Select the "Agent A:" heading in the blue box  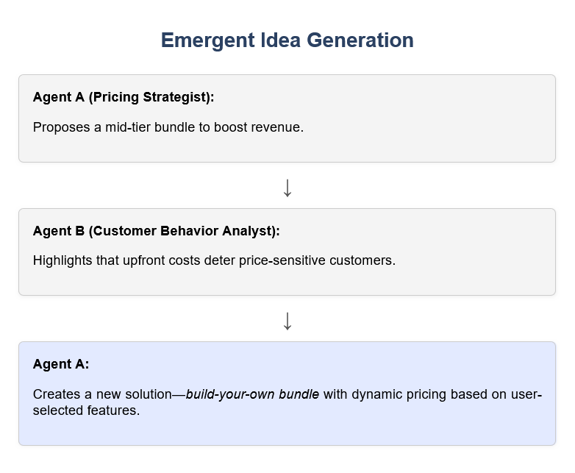pyautogui.click(x=61, y=364)
